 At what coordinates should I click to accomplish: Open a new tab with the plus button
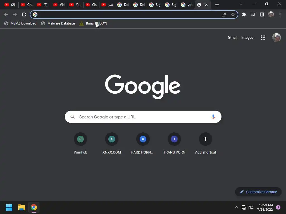coord(217,5)
